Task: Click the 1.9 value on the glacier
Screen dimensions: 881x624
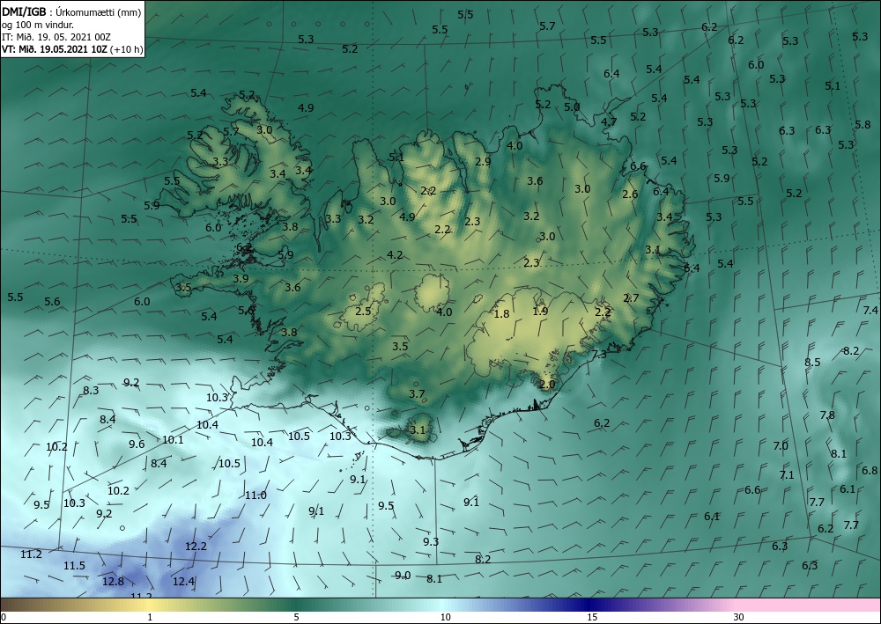Action: pyautogui.click(x=540, y=311)
